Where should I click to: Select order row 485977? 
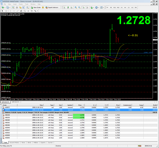[80, 107]
